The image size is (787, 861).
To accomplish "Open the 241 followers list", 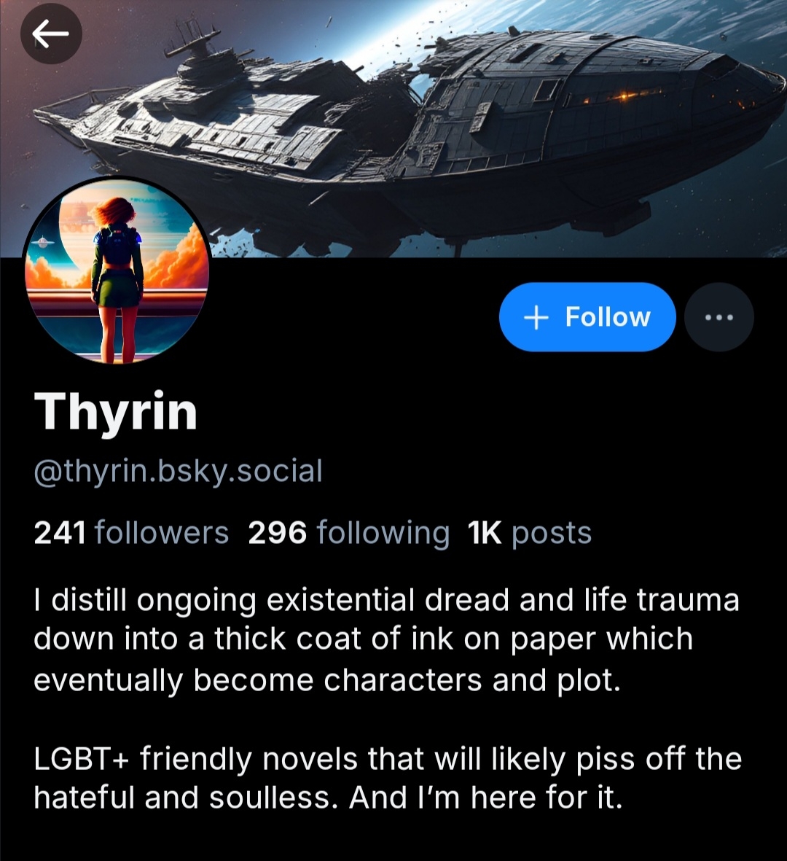I will tap(131, 533).
